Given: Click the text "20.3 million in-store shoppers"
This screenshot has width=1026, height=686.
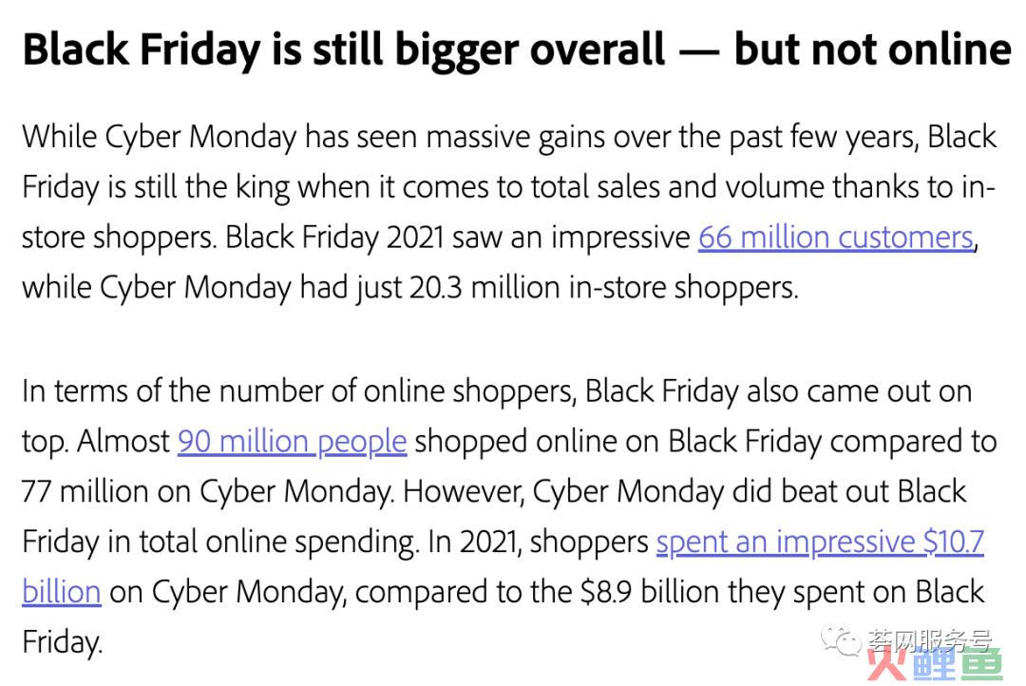Looking at the screenshot, I should pyautogui.click(x=602, y=287).
